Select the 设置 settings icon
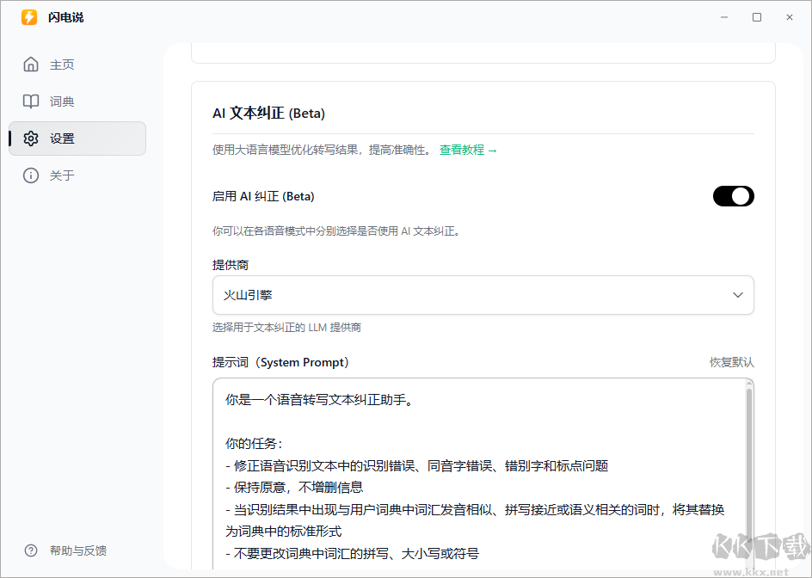 point(31,138)
